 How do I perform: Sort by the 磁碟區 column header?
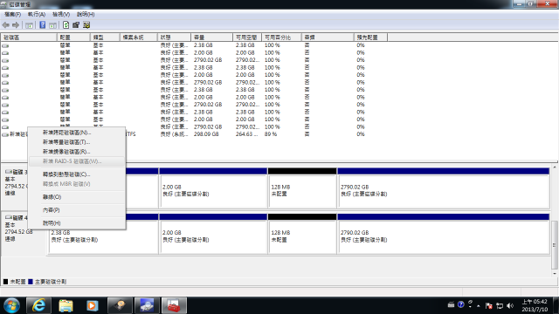pyautogui.click(x=29, y=38)
